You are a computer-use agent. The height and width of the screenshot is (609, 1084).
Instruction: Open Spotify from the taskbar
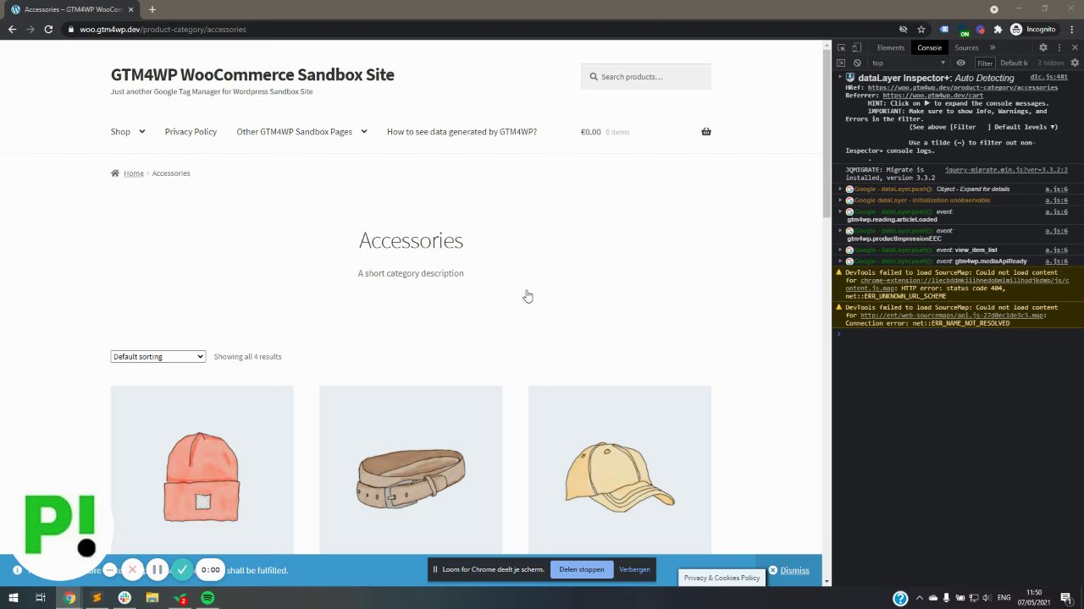208,598
